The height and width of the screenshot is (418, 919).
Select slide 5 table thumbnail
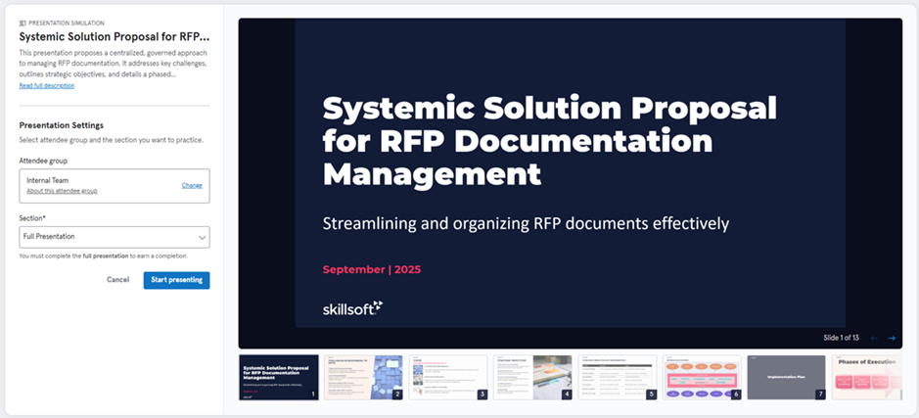pos(617,377)
